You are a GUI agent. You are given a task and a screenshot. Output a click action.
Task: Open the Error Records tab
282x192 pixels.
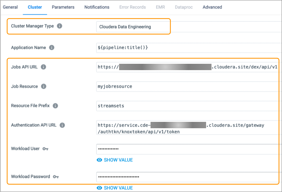point(132,7)
